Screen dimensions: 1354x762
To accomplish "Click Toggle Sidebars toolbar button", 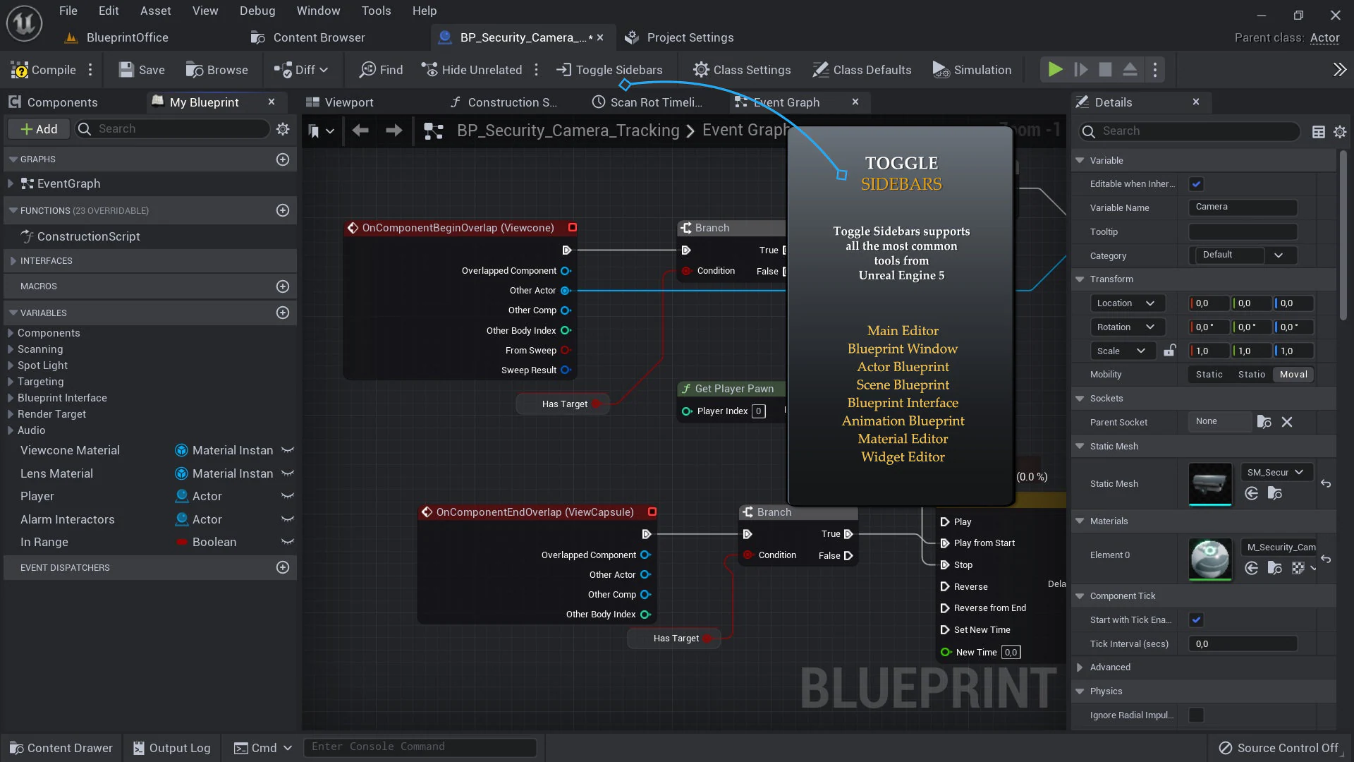I will [610, 70].
